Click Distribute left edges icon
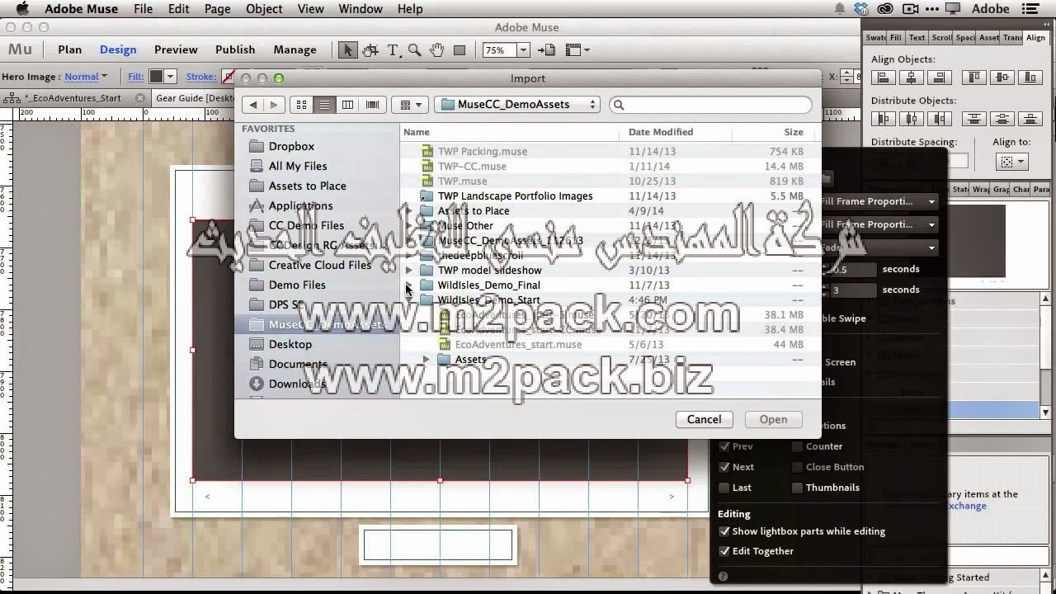The image size is (1056, 594). [x=884, y=119]
